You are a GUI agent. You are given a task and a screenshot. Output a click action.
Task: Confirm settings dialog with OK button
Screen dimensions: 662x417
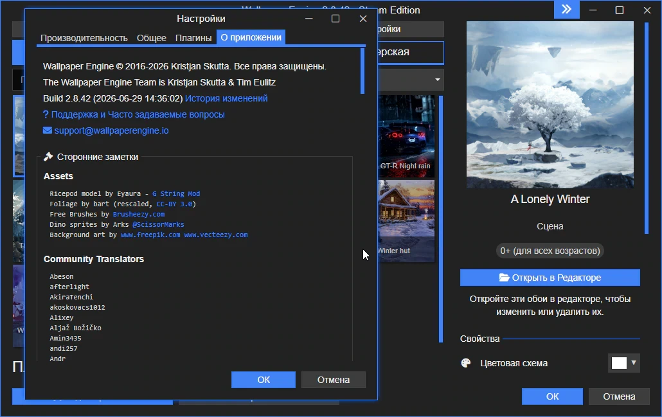point(264,380)
